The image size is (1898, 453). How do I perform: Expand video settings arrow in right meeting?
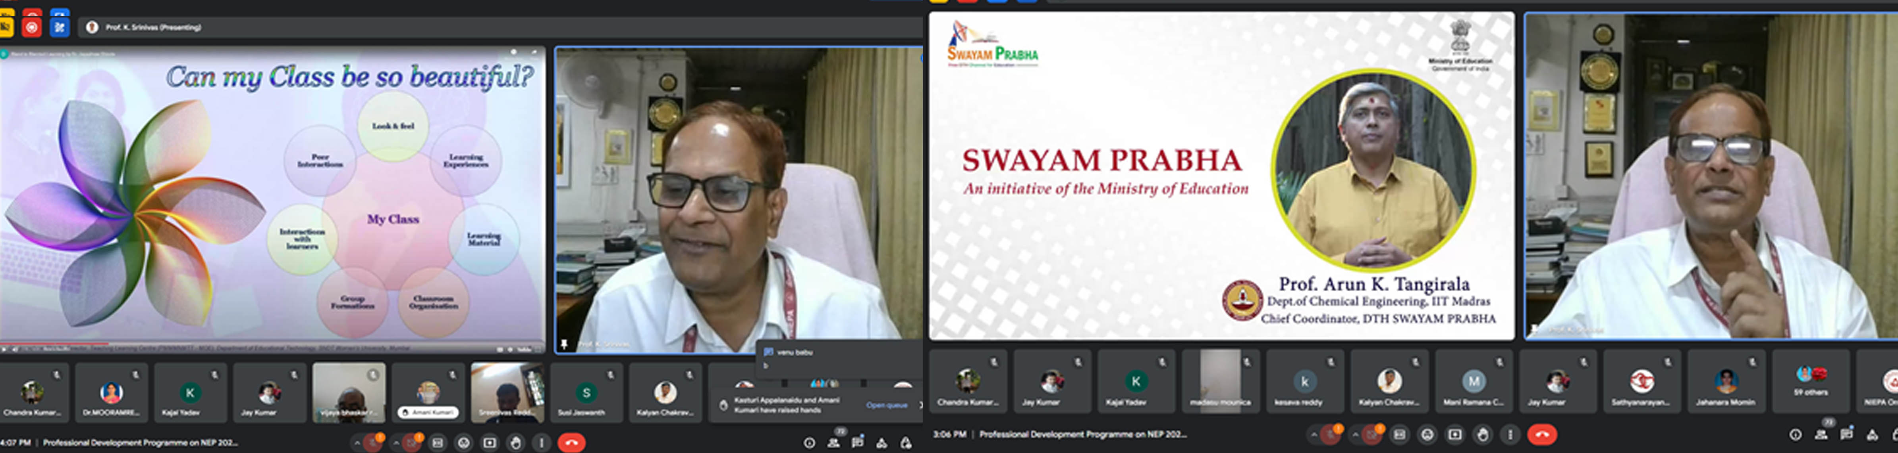pos(1356,435)
